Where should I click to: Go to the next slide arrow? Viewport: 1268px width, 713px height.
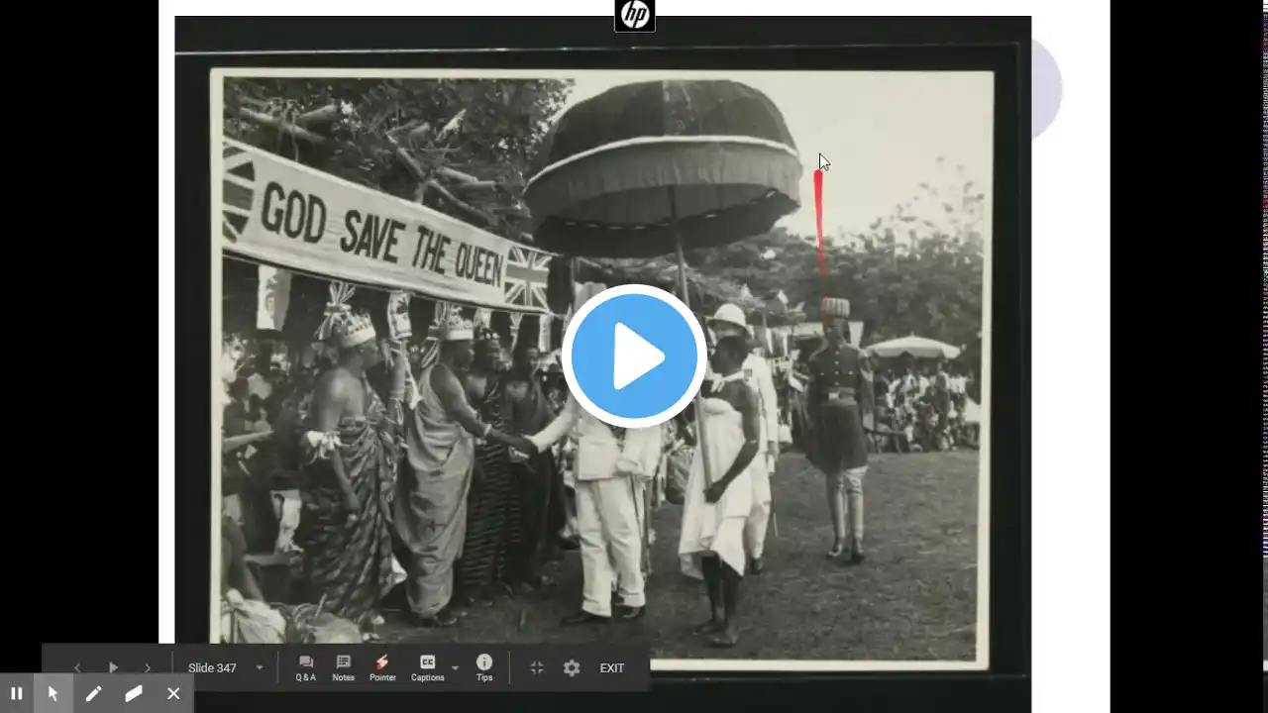[x=148, y=668]
